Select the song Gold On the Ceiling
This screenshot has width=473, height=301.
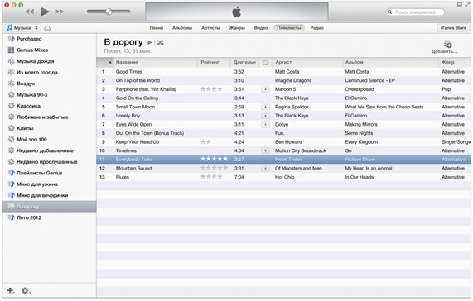(x=283, y=98)
